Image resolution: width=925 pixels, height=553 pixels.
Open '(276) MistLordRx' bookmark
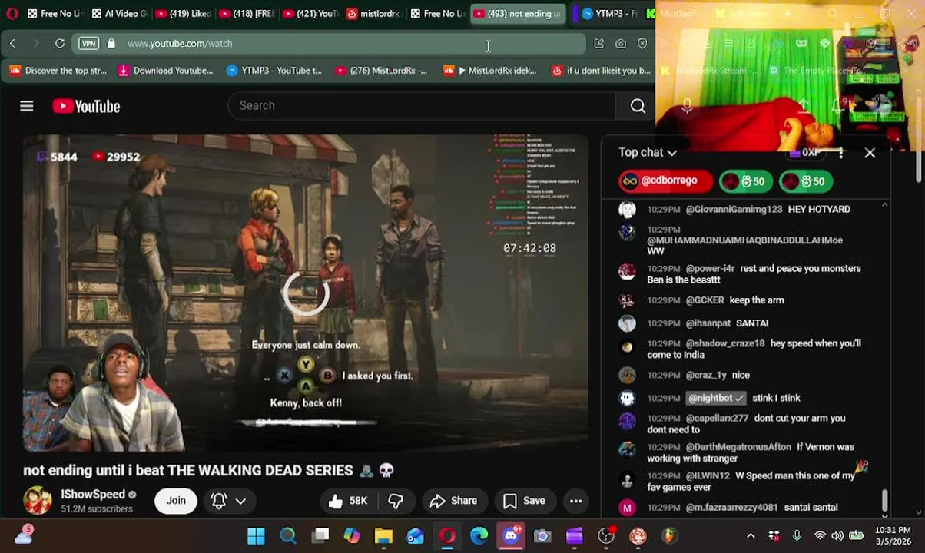383,71
